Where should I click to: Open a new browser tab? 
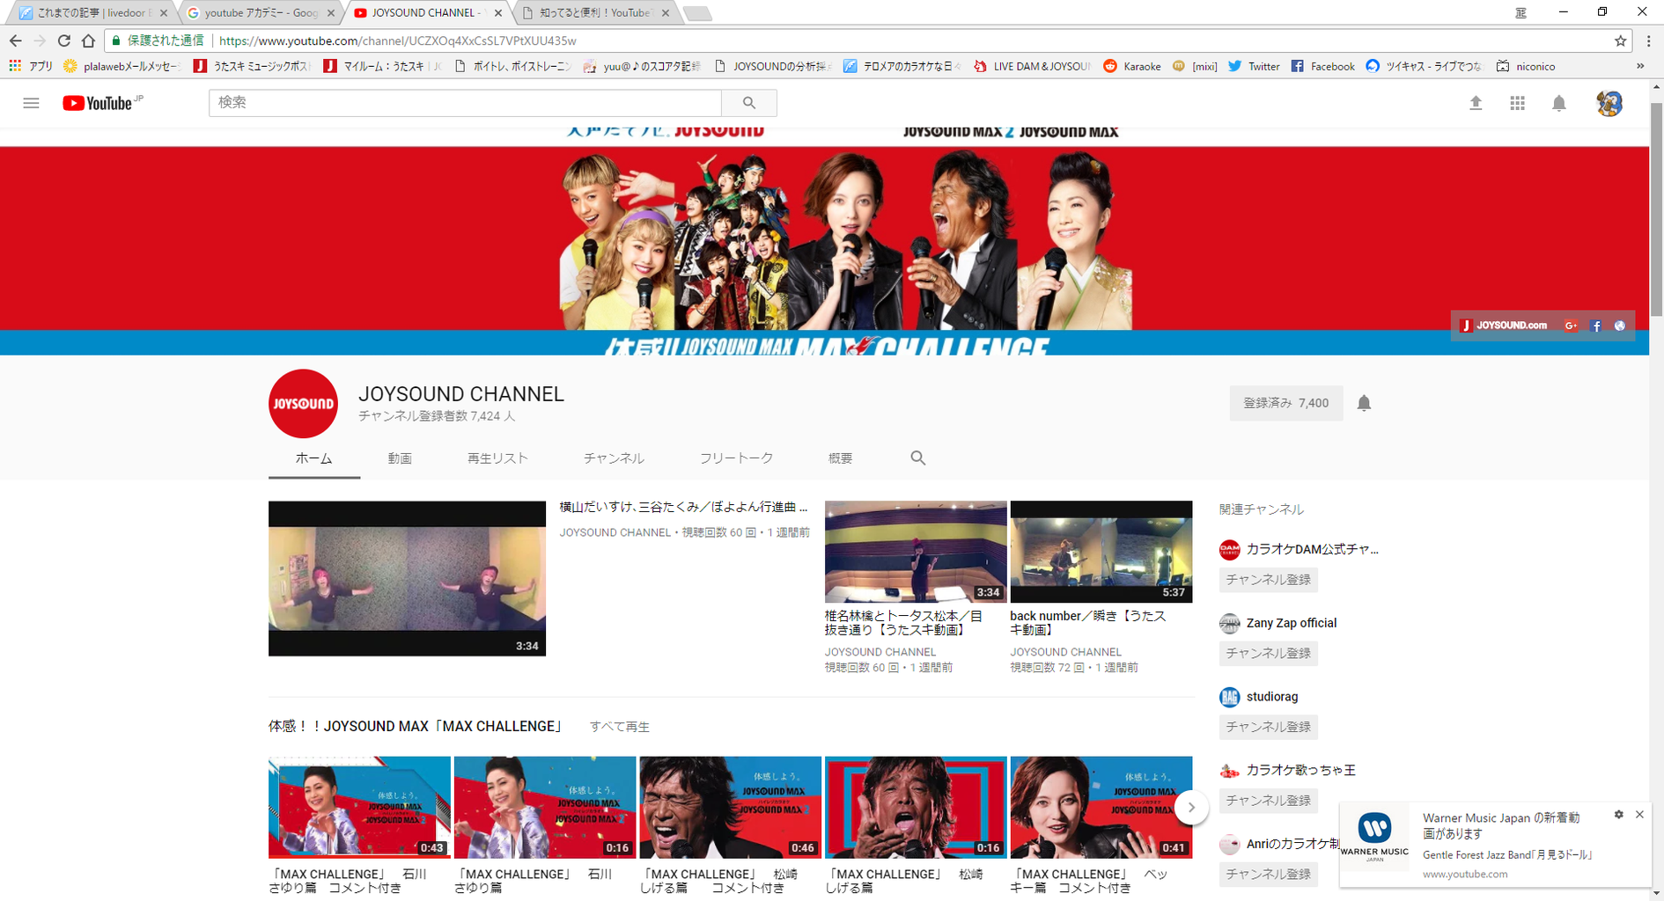pos(697,13)
